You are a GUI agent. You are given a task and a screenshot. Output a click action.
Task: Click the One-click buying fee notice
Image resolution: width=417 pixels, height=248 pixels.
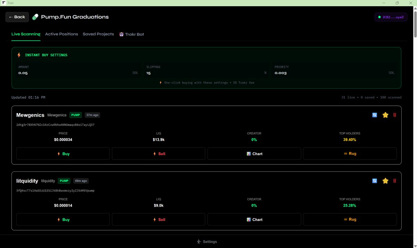tap(206, 83)
